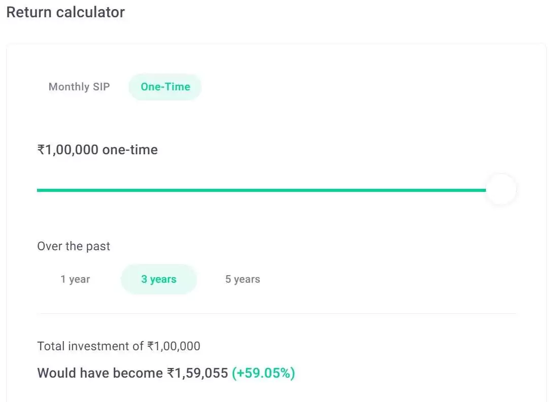Click the green +59.05% return percentage
The image size is (559, 402).
(263, 373)
